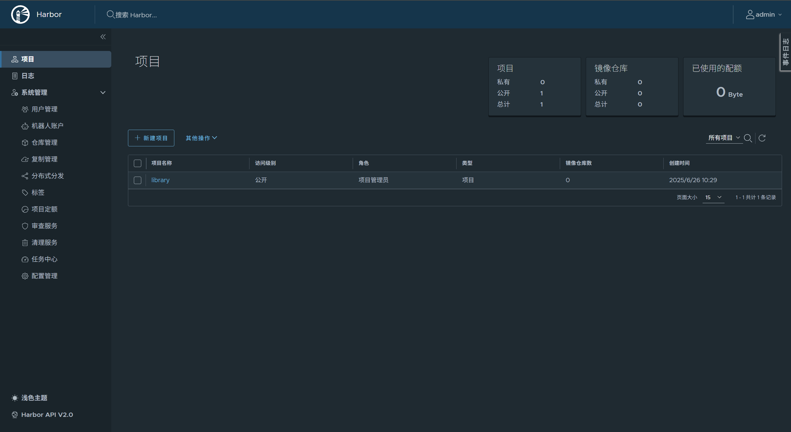Go to 清理服务
The height and width of the screenshot is (432, 791).
pos(45,242)
